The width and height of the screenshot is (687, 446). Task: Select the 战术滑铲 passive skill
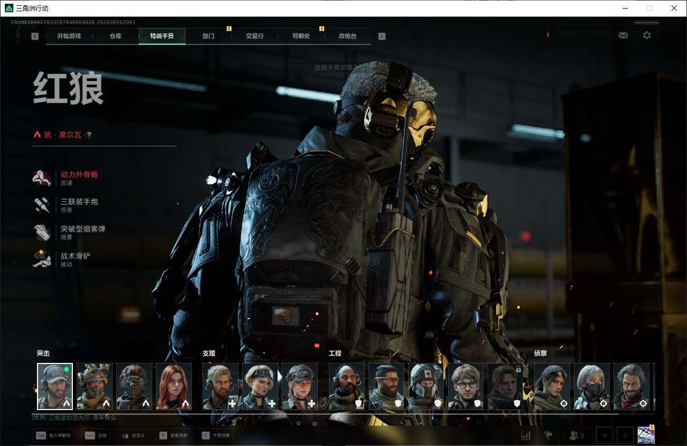(x=62, y=259)
